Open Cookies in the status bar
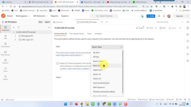Image resolution: width=191 pixels, height=107 pixels. (x=132, y=100)
